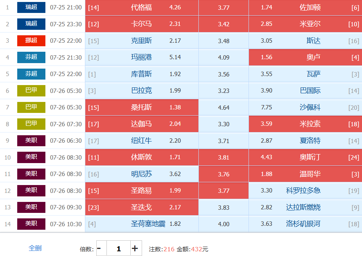Screen dimensions: 362x256
Task: Click match time 07-26 07:30
Action: click(66, 124)
